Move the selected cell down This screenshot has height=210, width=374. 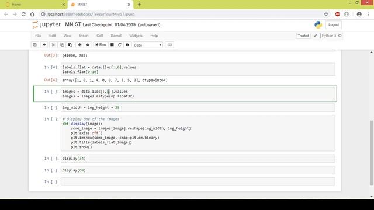coord(88,45)
